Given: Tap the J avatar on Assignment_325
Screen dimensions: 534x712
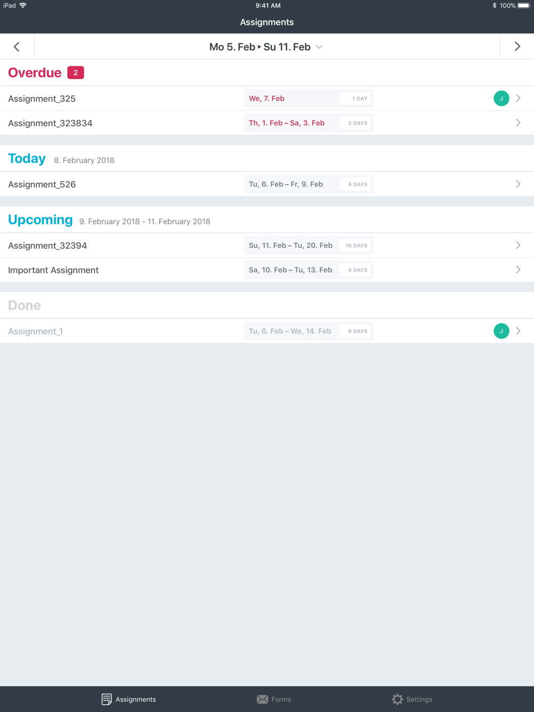Looking at the screenshot, I should coord(501,98).
